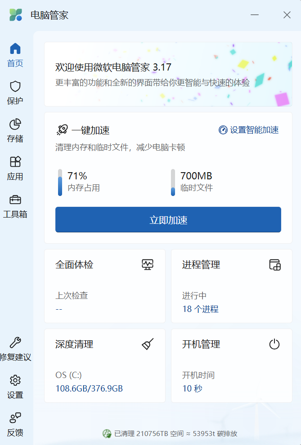301x445 pixels.
Task: Click the 700MB temporary files value
Action: click(x=196, y=176)
